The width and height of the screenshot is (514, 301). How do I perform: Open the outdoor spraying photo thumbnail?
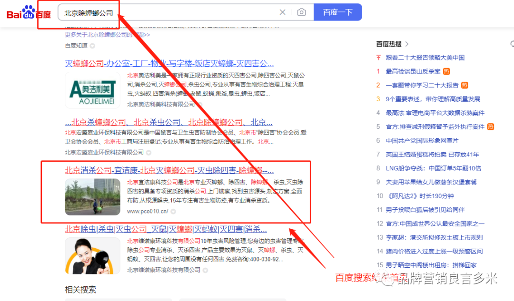tap(92, 197)
